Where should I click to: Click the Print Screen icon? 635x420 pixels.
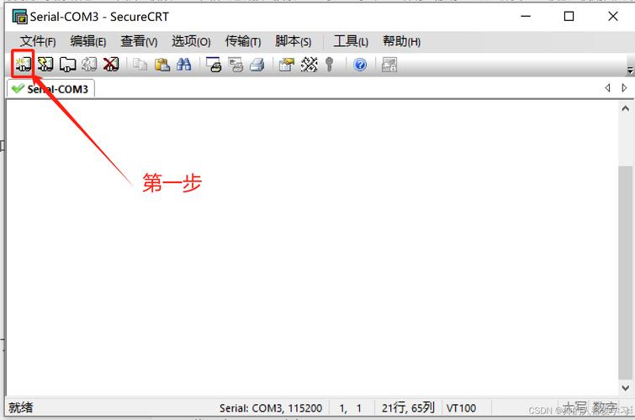[214, 65]
